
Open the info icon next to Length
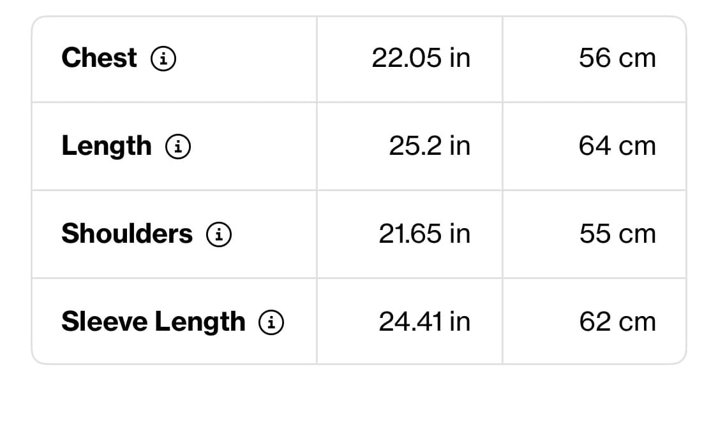[178, 147]
